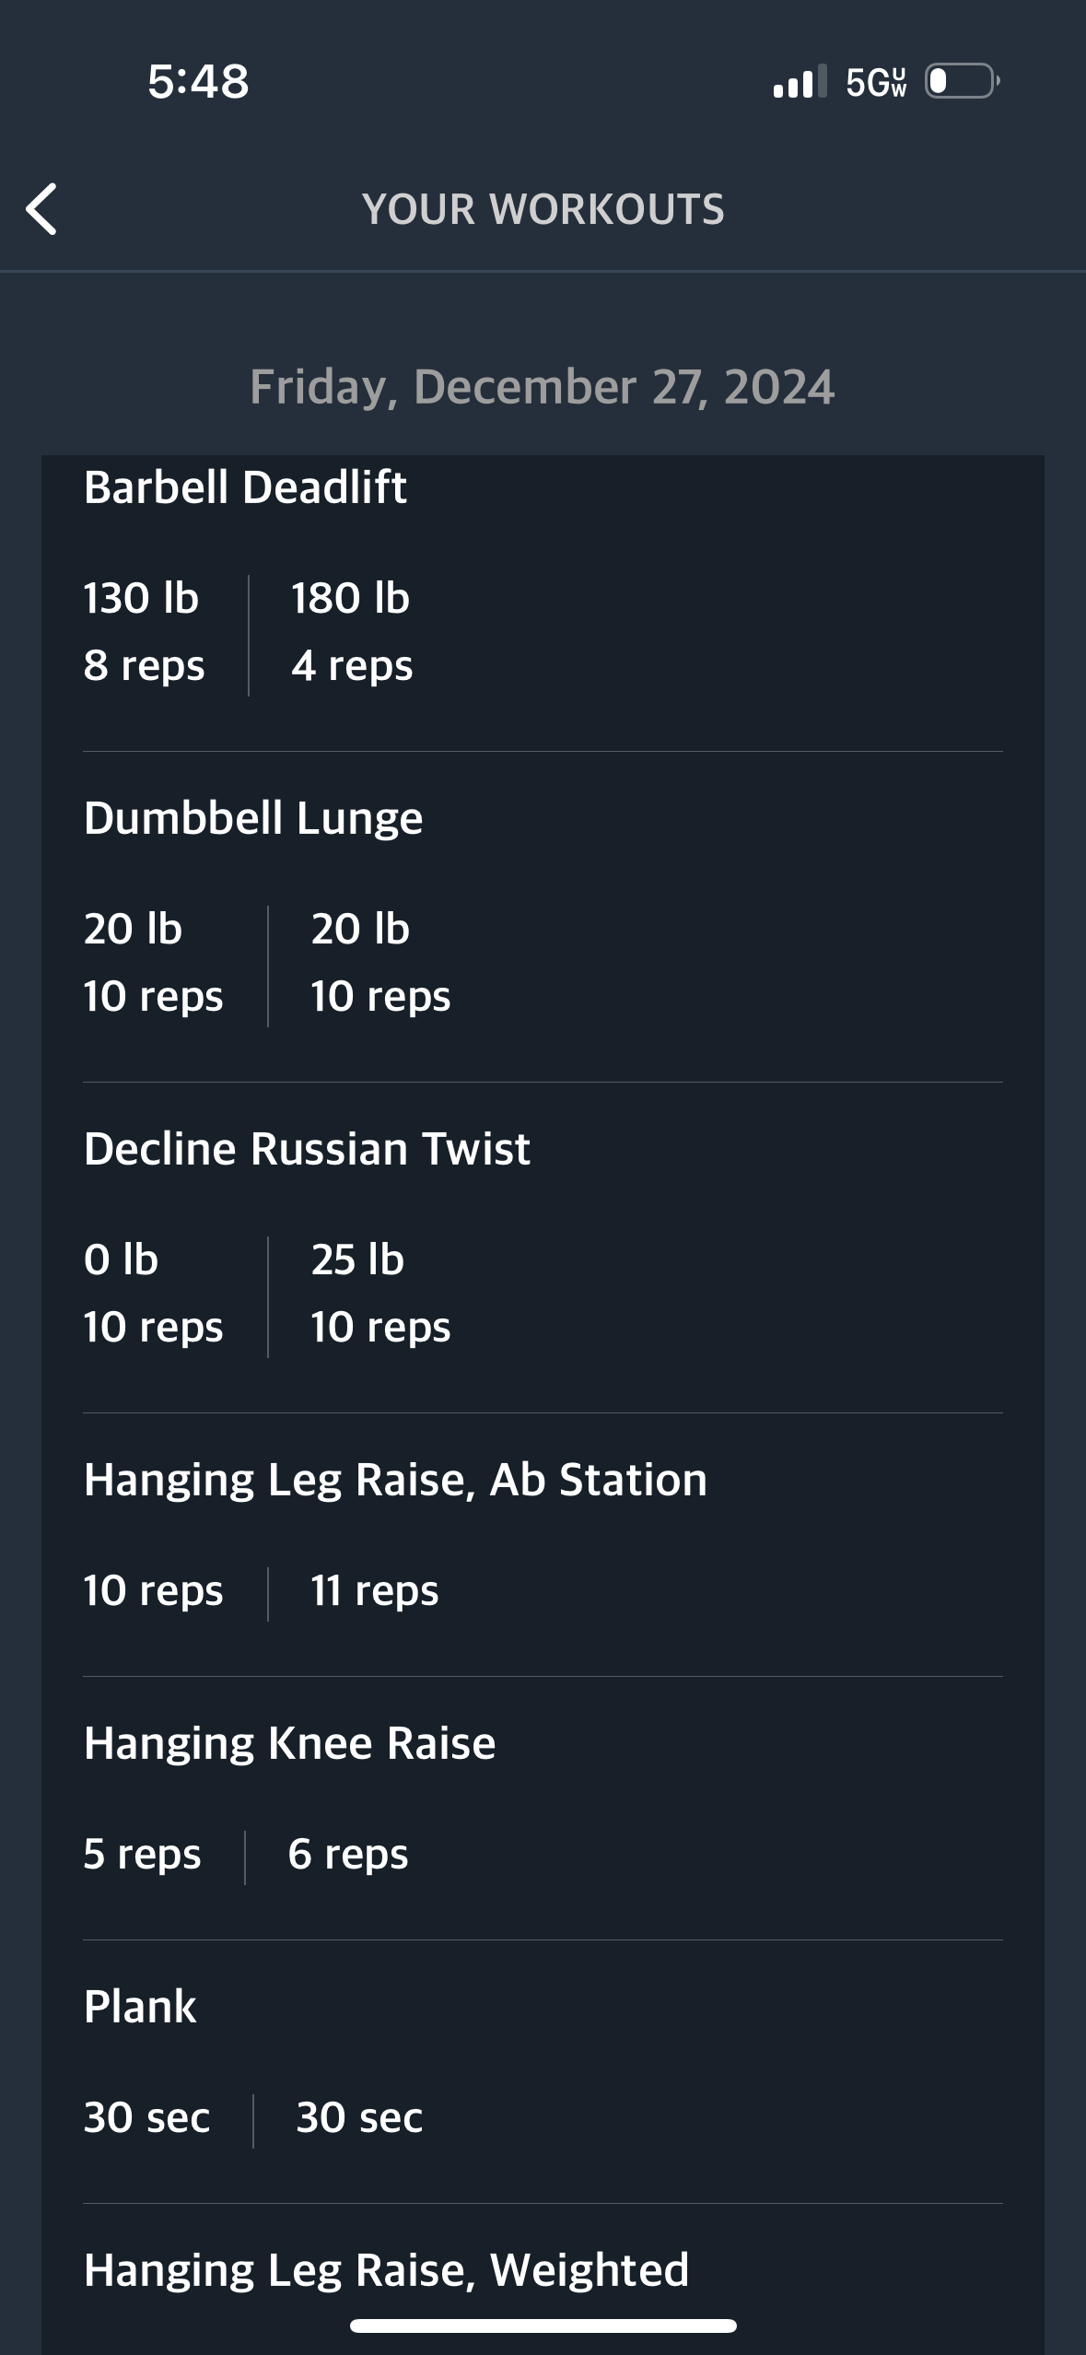
Task: Tap the home indicator bar
Action: (x=543, y=2326)
